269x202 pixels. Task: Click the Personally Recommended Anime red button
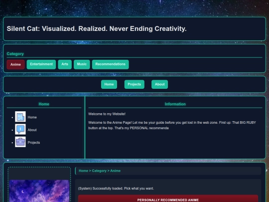pyautogui.click(x=168, y=199)
